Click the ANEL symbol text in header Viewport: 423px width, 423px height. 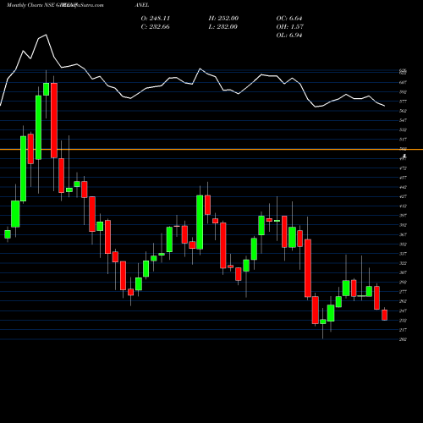coord(142,5)
